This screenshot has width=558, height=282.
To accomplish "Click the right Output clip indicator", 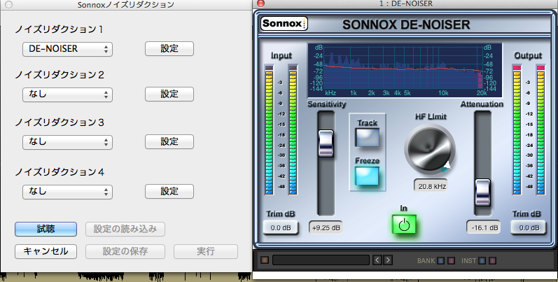I will pos(541,68).
